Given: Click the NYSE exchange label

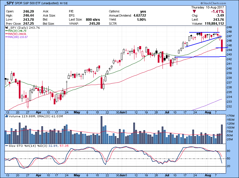Looking at the screenshot, I should coord(64,3).
